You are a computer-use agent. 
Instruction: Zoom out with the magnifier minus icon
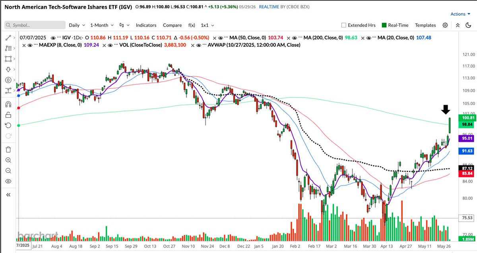8,171
